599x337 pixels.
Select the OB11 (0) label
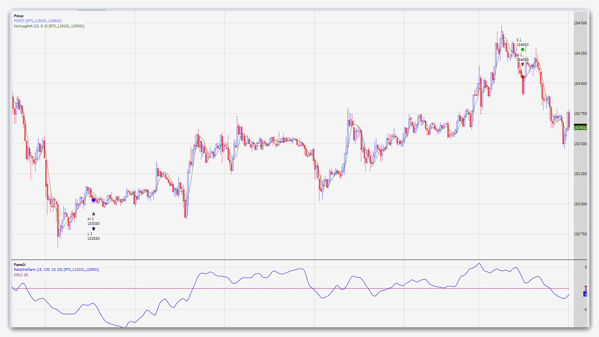point(21,275)
